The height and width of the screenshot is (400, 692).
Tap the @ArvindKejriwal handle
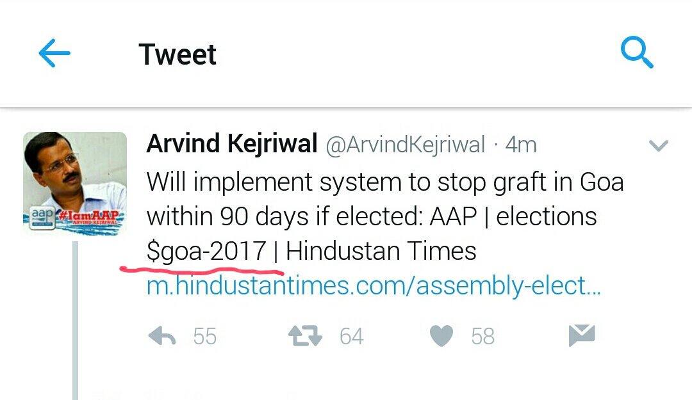[405, 145]
